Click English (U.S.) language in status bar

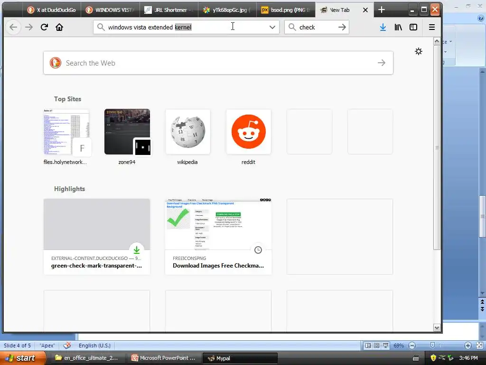(94, 346)
